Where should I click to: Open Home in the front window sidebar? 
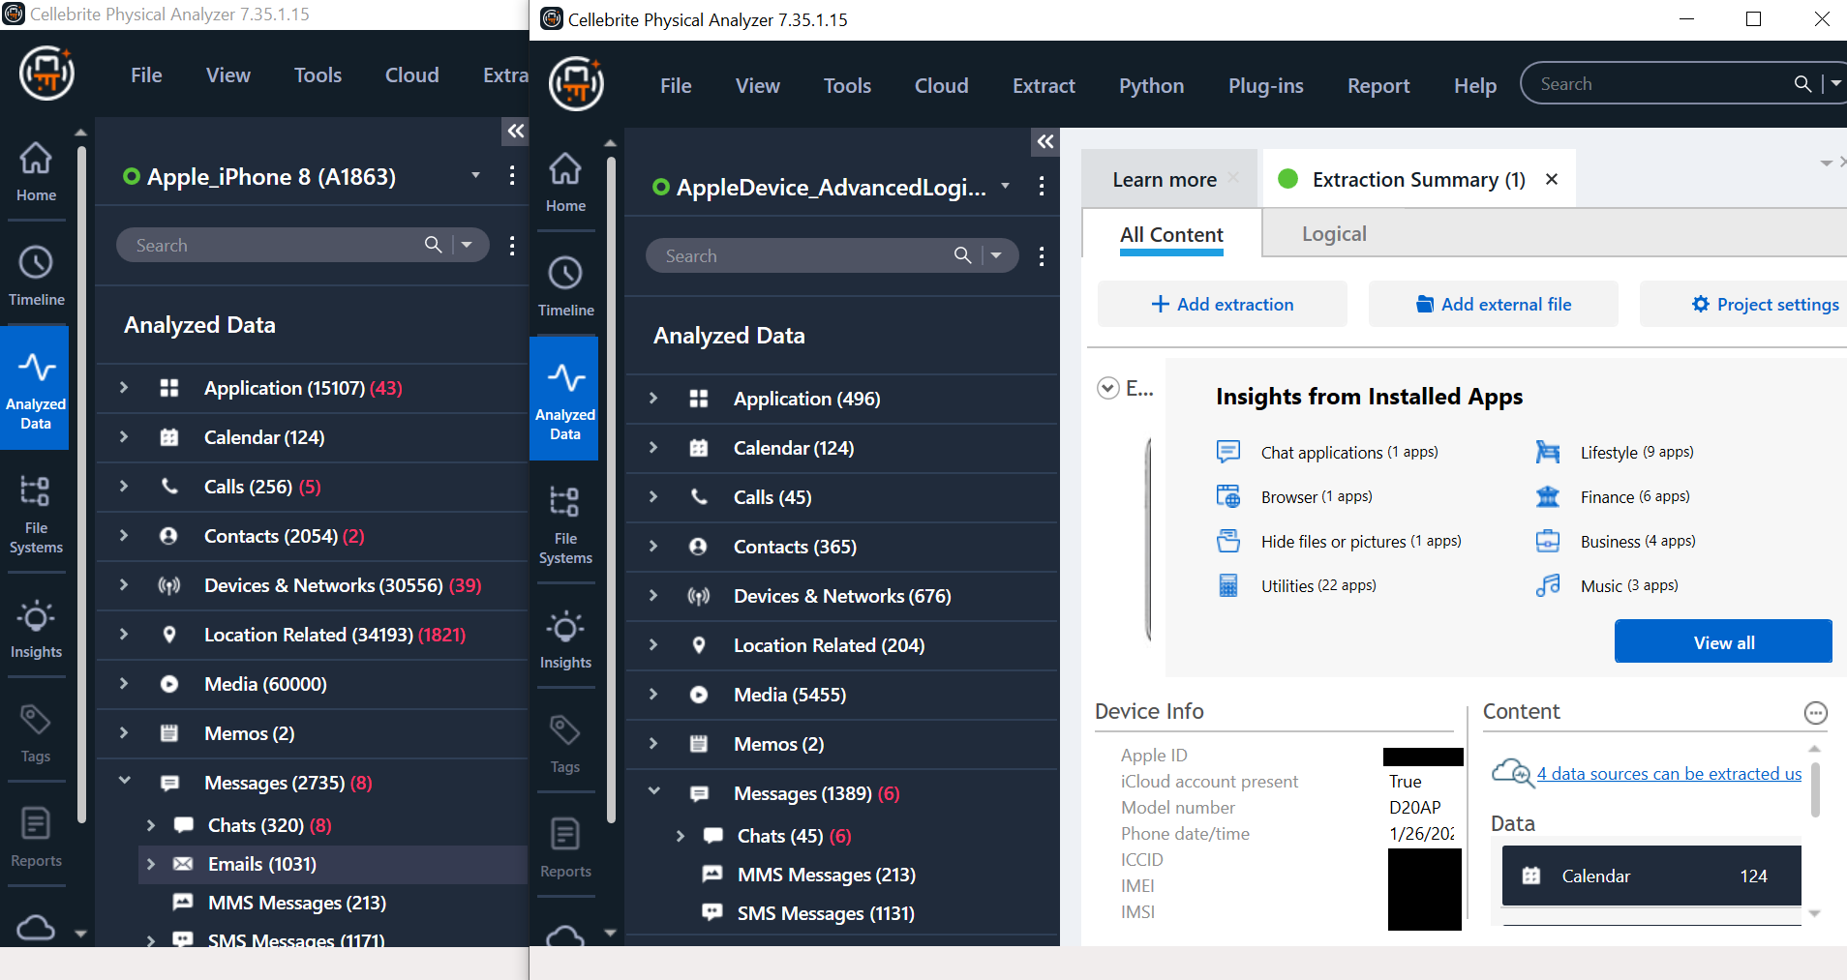pos(565,183)
